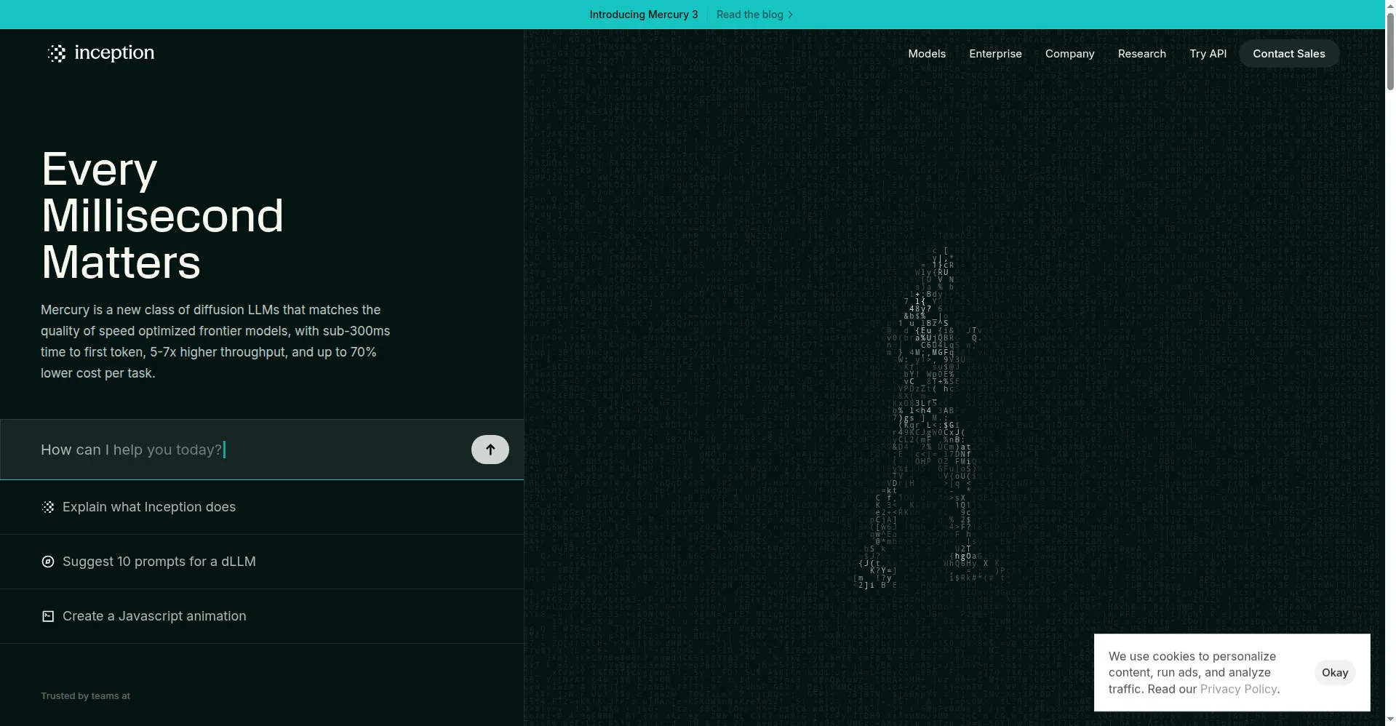Open the Privacy Policy link
This screenshot has height=726, width=1396.
[1238, 689]
